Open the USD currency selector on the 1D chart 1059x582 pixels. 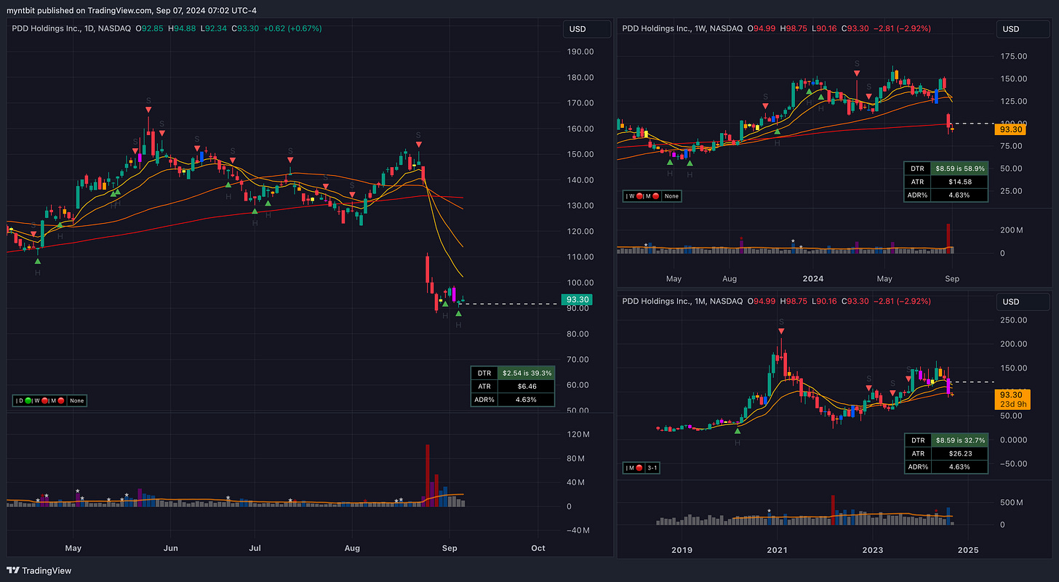pos(587,29)
